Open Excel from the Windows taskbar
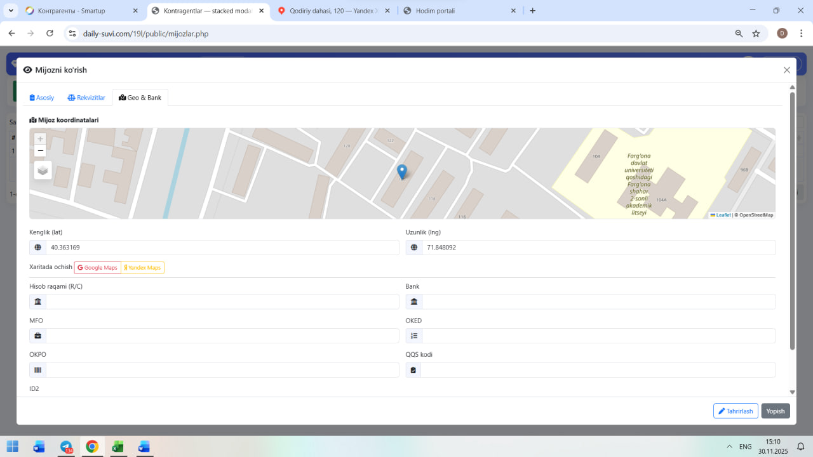 point(118,446)
